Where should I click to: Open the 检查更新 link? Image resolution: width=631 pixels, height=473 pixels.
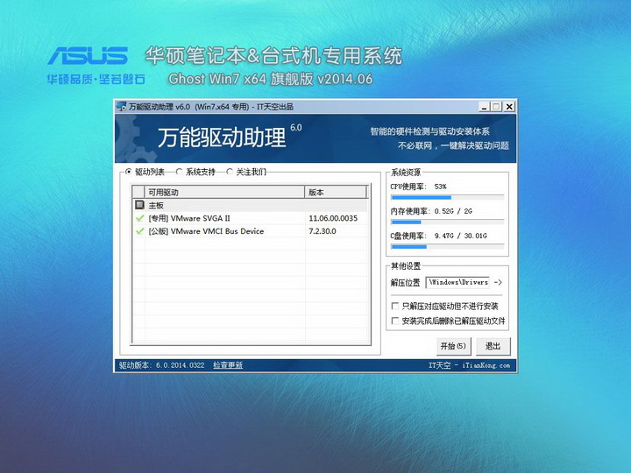pos(228,365)
